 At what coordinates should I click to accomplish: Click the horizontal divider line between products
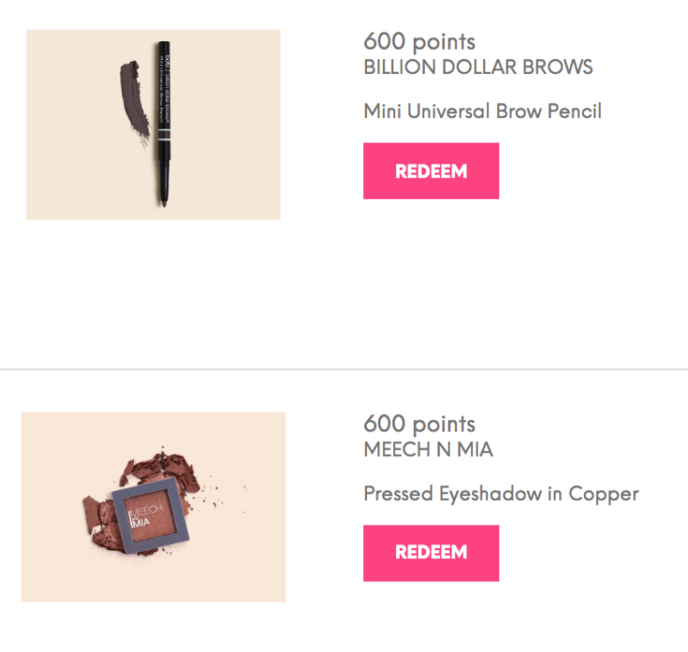coord(344,370)
